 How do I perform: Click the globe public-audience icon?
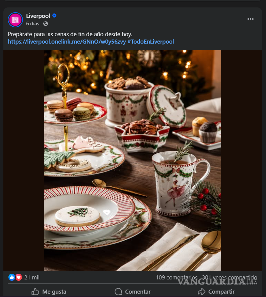pos(46,24)
